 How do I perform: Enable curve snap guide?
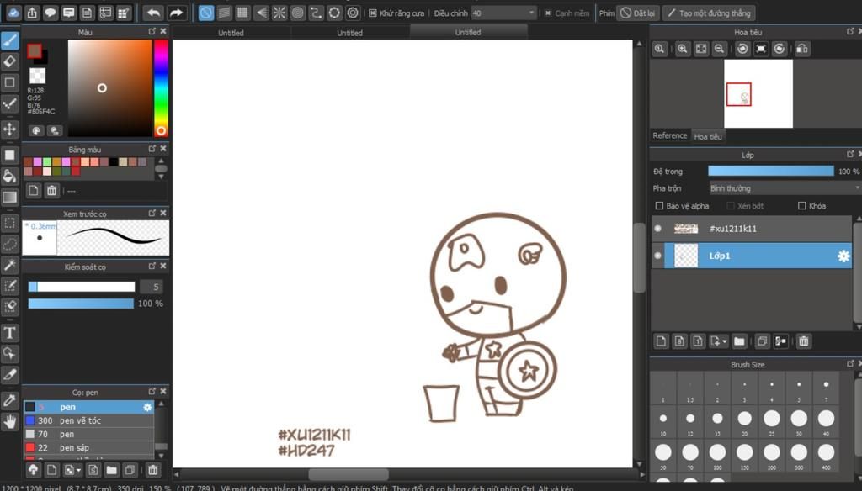317,13
